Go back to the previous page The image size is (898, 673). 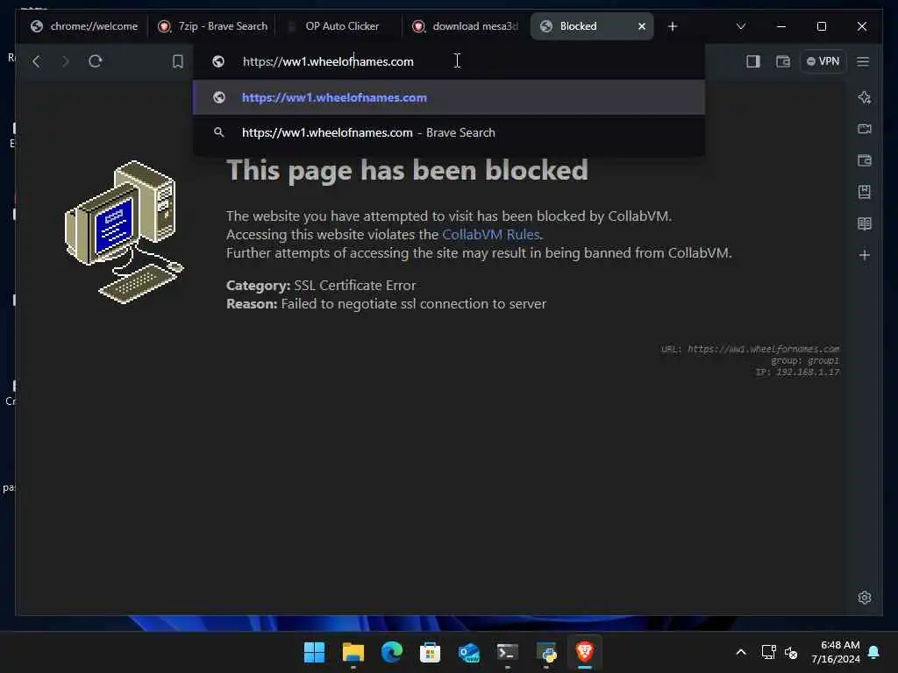click(x=36, y=61)
